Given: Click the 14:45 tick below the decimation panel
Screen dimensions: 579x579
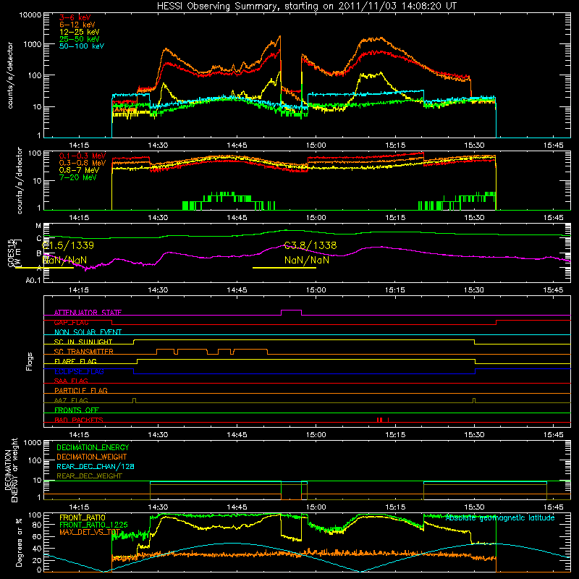Looking at the screenshot, I should pos(237,507).
